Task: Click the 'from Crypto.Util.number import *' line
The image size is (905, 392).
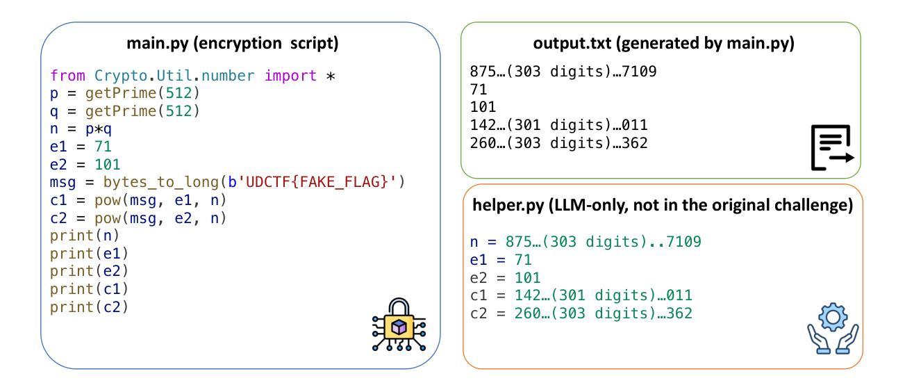Action: 192,75
